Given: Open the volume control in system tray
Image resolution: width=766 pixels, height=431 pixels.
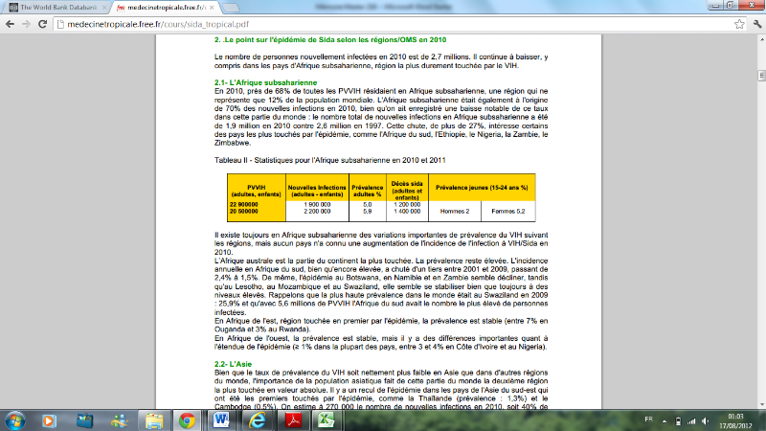Looking at the screenshot, I should pos(706,420).
